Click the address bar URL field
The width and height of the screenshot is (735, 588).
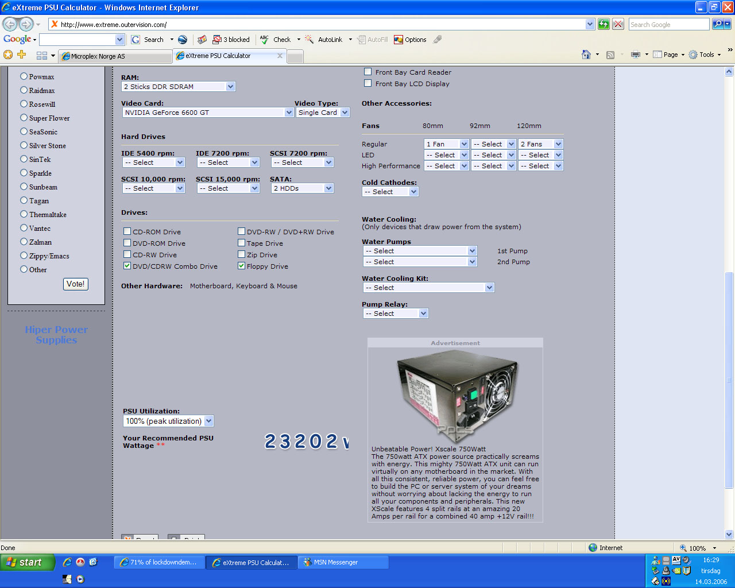(x=322, y=24)
